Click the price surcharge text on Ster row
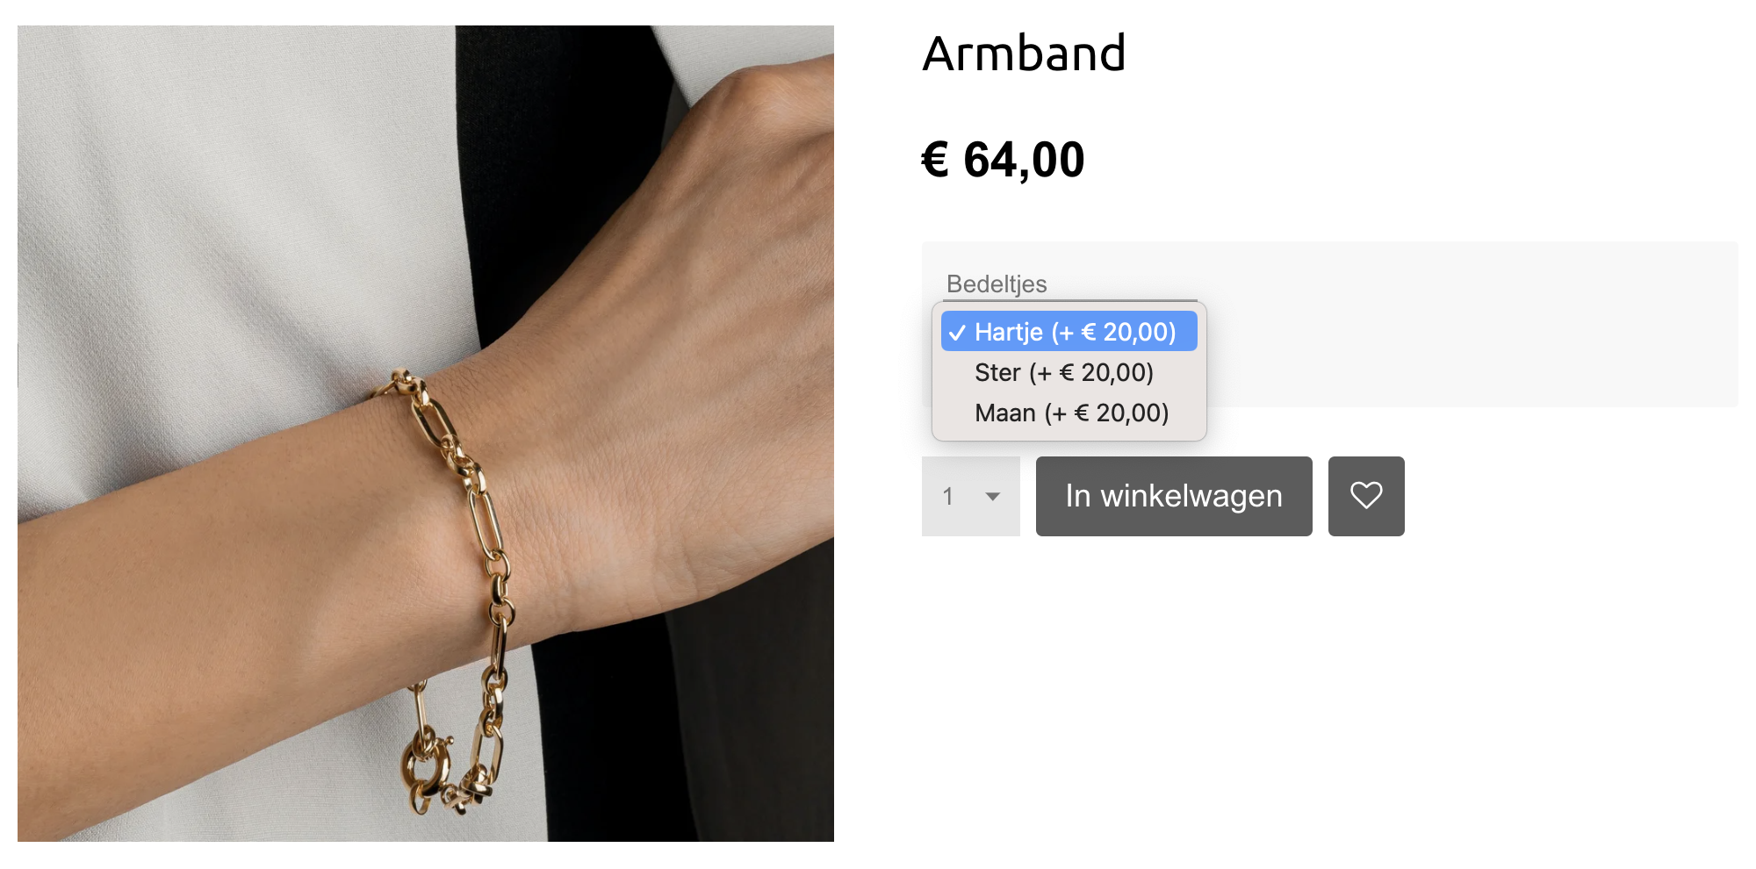The width and height of the screenshot is (1756, 869). coord(1091,372)
